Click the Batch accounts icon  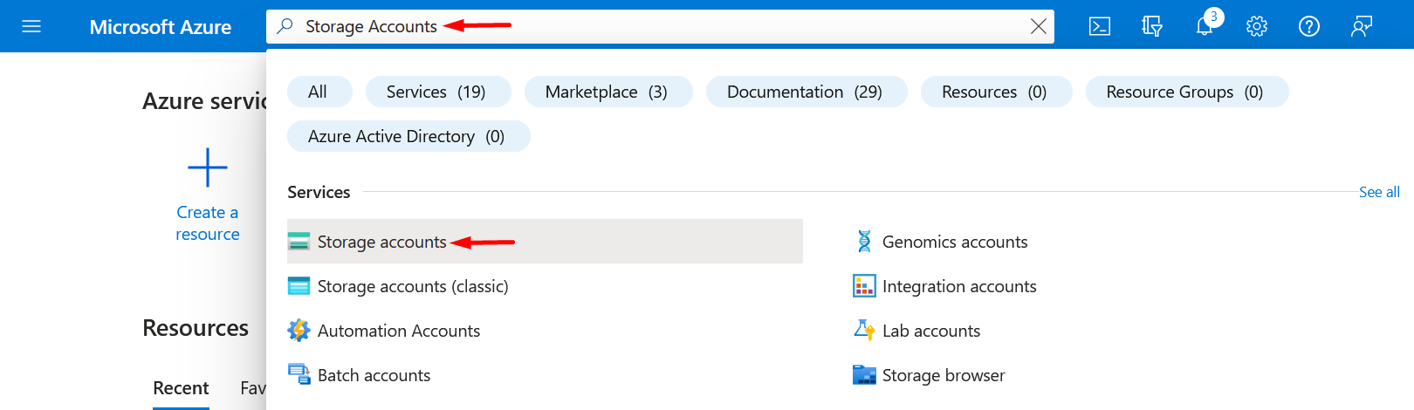pos(299,375)
